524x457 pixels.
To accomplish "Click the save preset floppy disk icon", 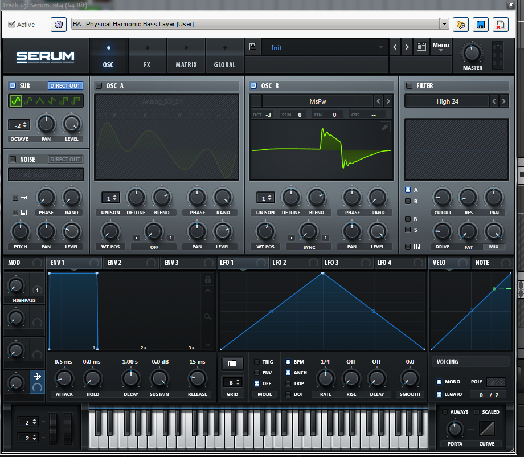I will tap(253, 47).
